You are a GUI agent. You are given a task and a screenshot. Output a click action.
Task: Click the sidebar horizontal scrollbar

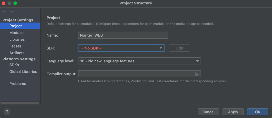20,103
